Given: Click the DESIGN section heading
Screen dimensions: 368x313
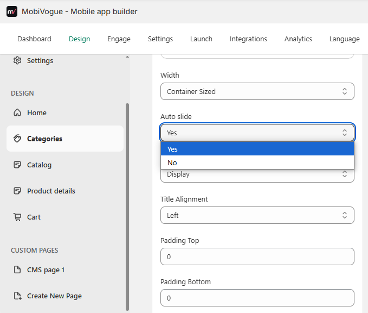Looking at the screenshot, I should (x=22, y=93).
